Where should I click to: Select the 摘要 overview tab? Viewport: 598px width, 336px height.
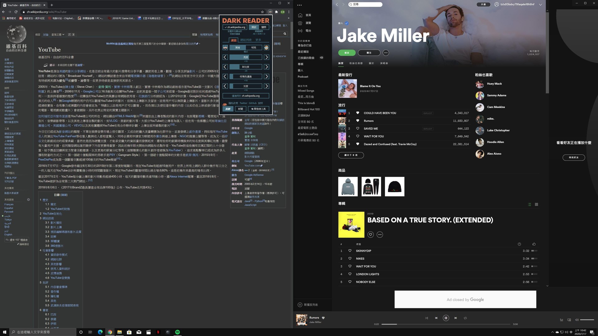(341, 63)
